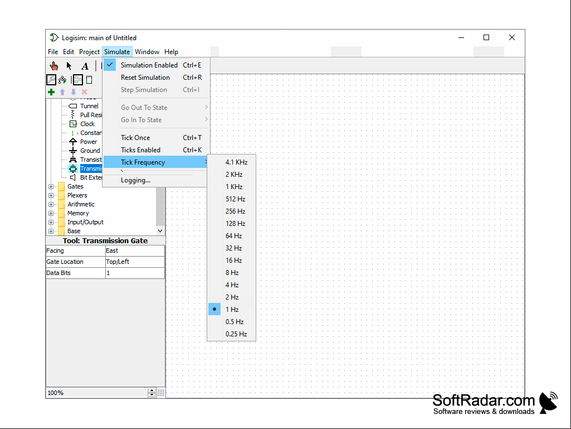The image size is (571, 429).
Task: Choose 64 Hz tick frequency
Action: 232,236
